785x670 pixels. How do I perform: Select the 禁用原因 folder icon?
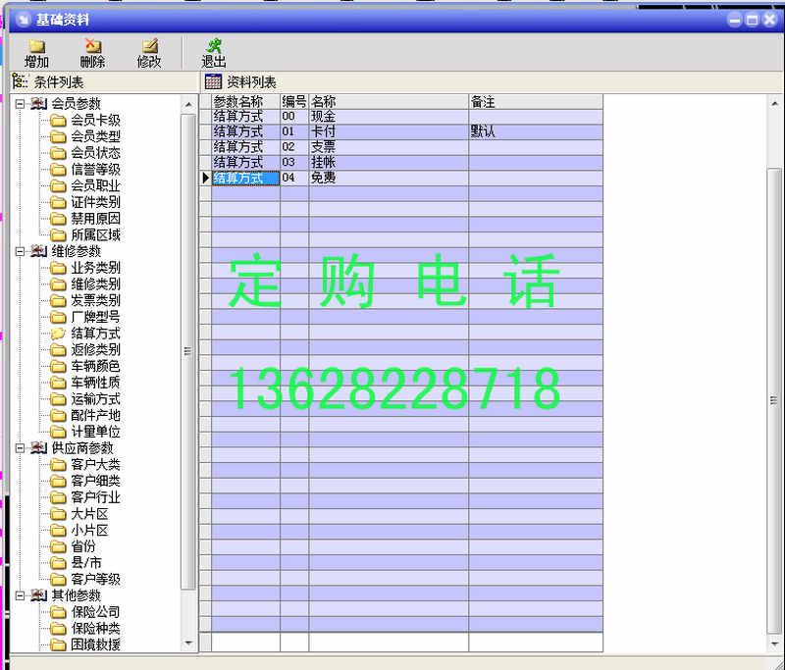[x=58, y=219]
